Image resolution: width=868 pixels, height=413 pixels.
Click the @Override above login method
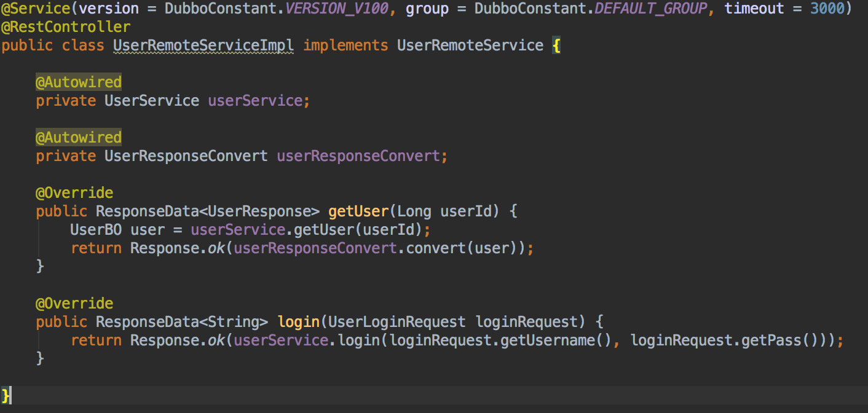click(74, 304)
